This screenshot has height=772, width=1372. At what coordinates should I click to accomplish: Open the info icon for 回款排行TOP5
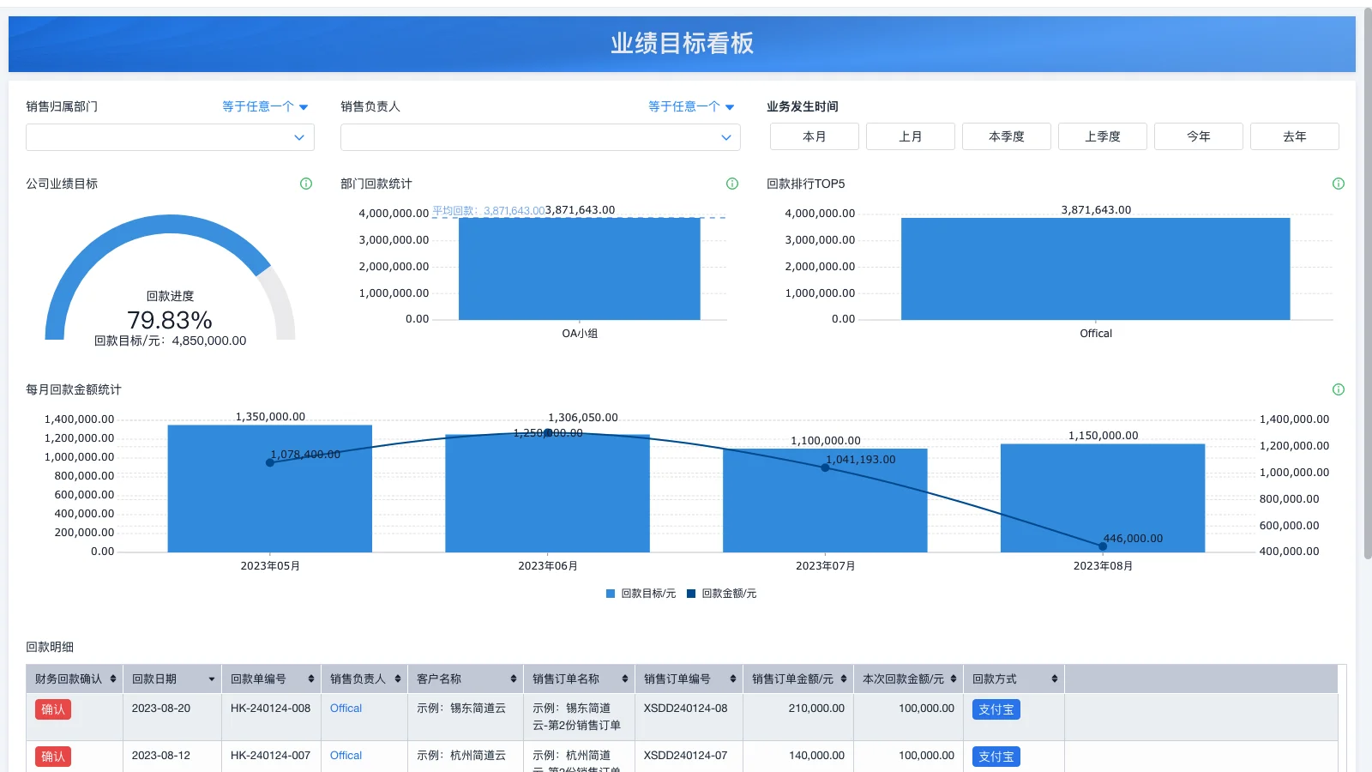(1338, 183)
